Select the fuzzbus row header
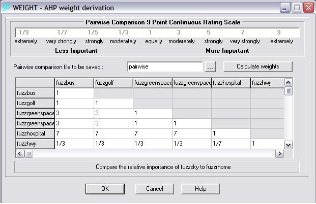Screen dimensions: 316x204 [35, 93]
